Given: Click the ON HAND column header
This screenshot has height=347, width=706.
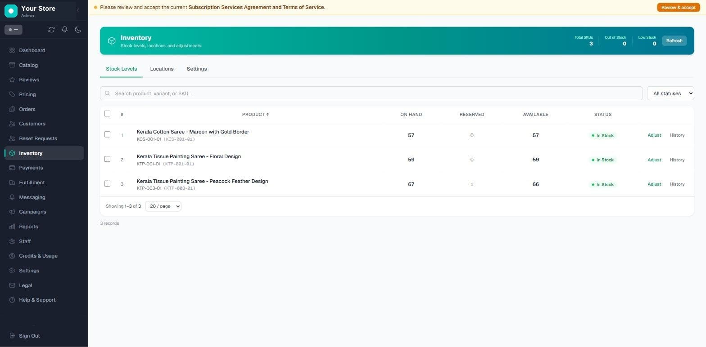Looking at the screenshot, I should point(411,115).
